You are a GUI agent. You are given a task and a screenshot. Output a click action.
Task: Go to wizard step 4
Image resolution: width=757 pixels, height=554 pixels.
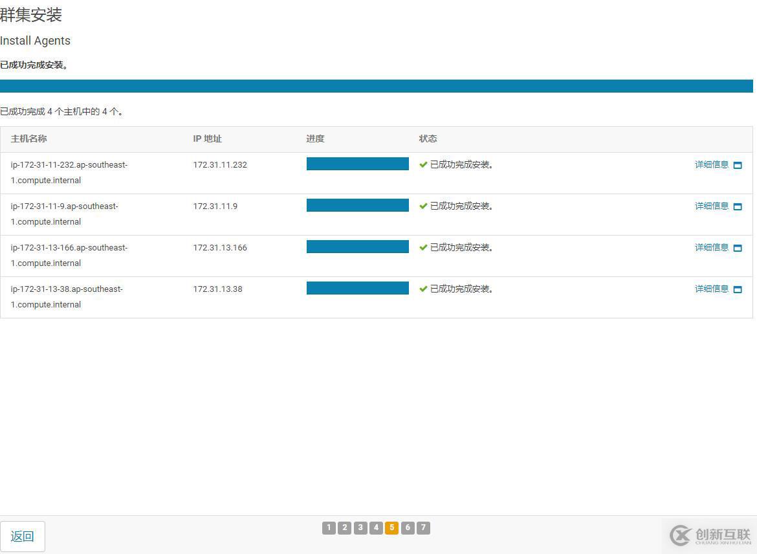coord(376,527)
